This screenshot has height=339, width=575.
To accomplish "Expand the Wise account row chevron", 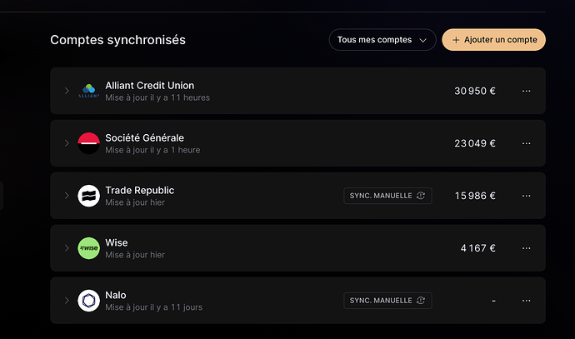I will click(67, 248).
